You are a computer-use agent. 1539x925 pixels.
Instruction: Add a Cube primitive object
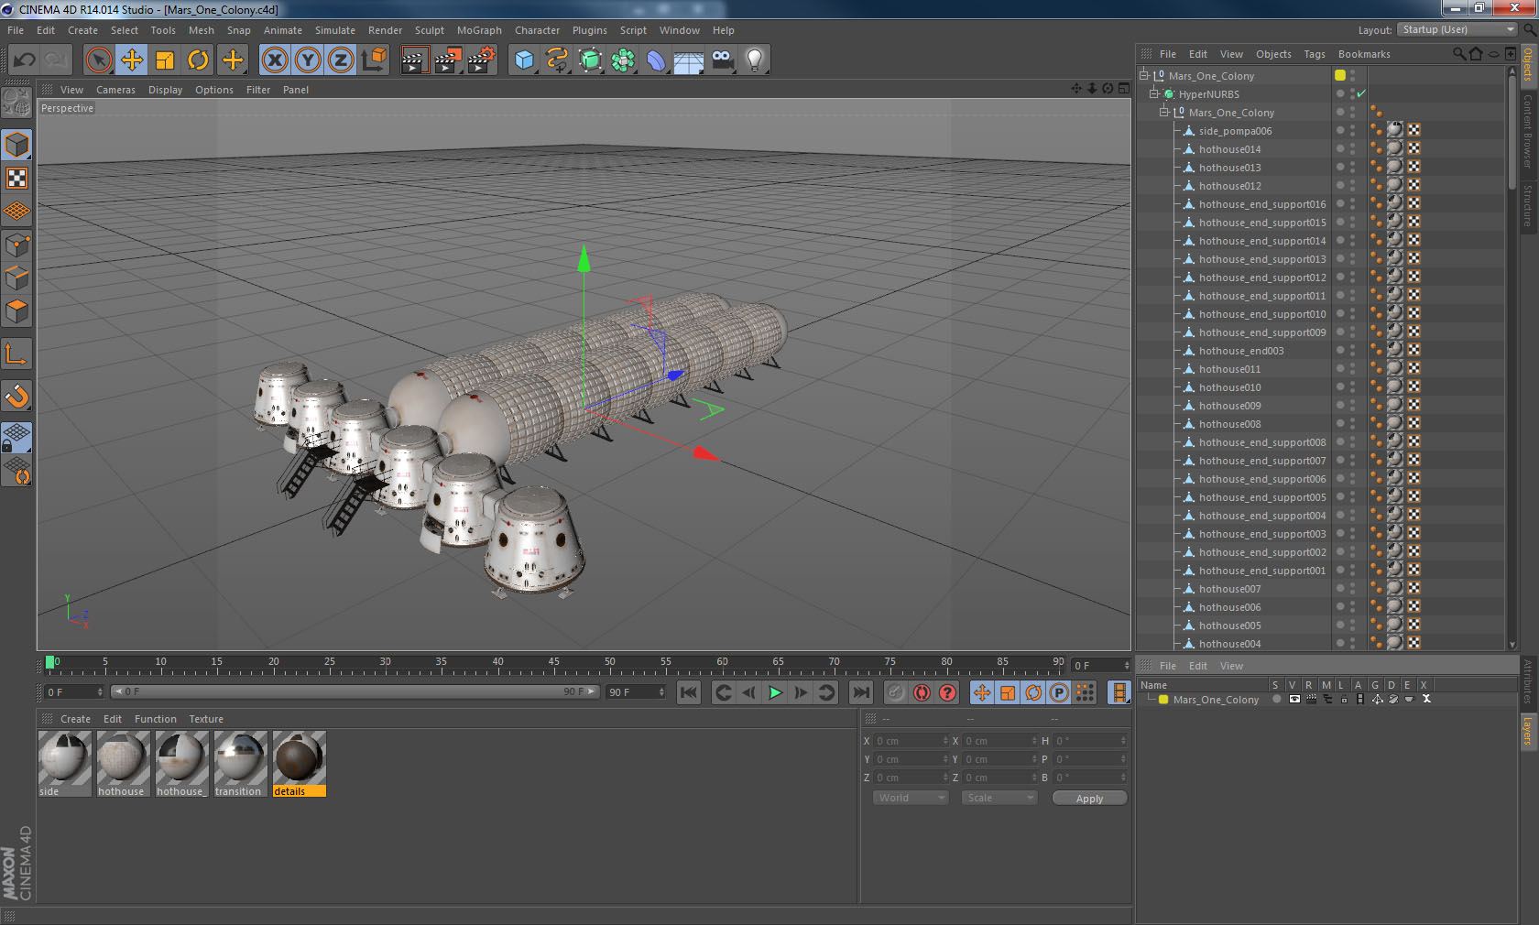click(x=524, y=60)
